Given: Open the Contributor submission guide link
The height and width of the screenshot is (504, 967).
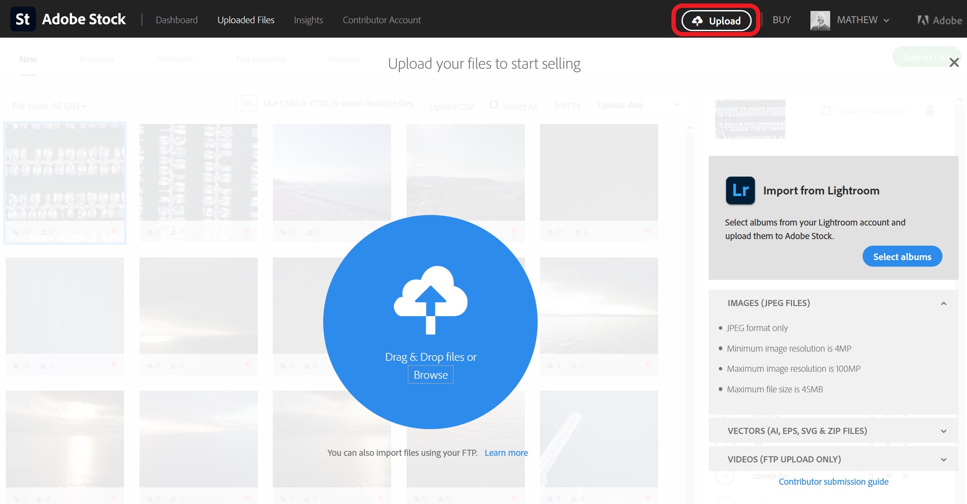Looking at the screenshot, I should tap(833, 482).
